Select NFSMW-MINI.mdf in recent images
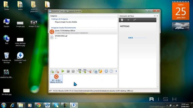Viewport: 193px width, 108px height. (x=84, y=37)
